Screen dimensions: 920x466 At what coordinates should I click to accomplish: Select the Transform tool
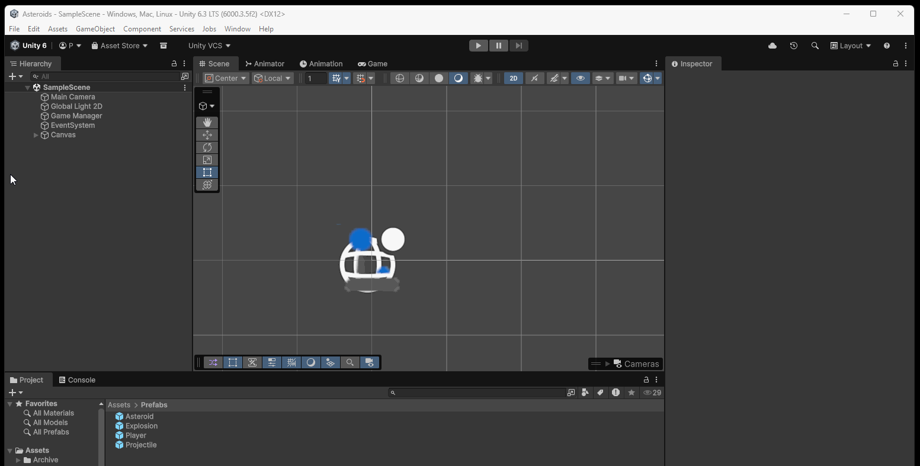click(207, 185)
